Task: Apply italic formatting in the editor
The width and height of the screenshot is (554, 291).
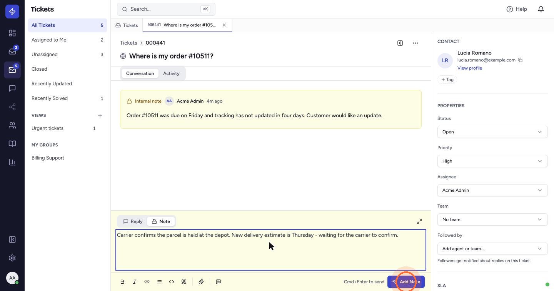Action: (x=135, y=282)
